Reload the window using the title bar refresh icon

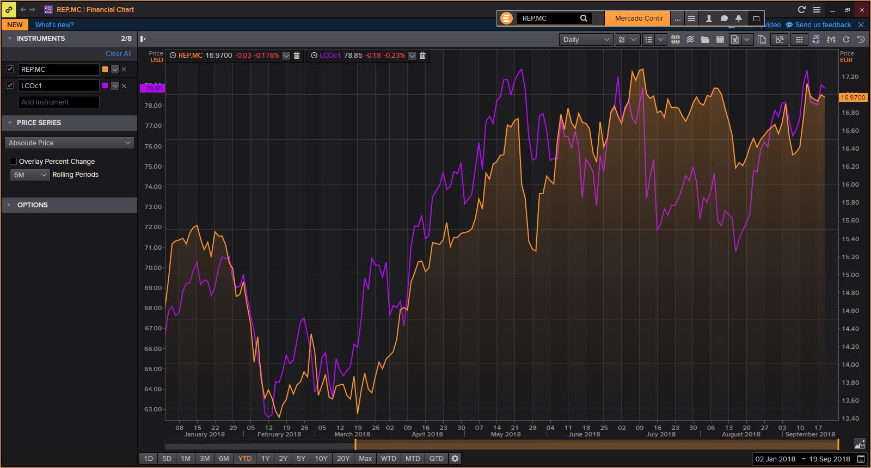click(x=801, y=9)
